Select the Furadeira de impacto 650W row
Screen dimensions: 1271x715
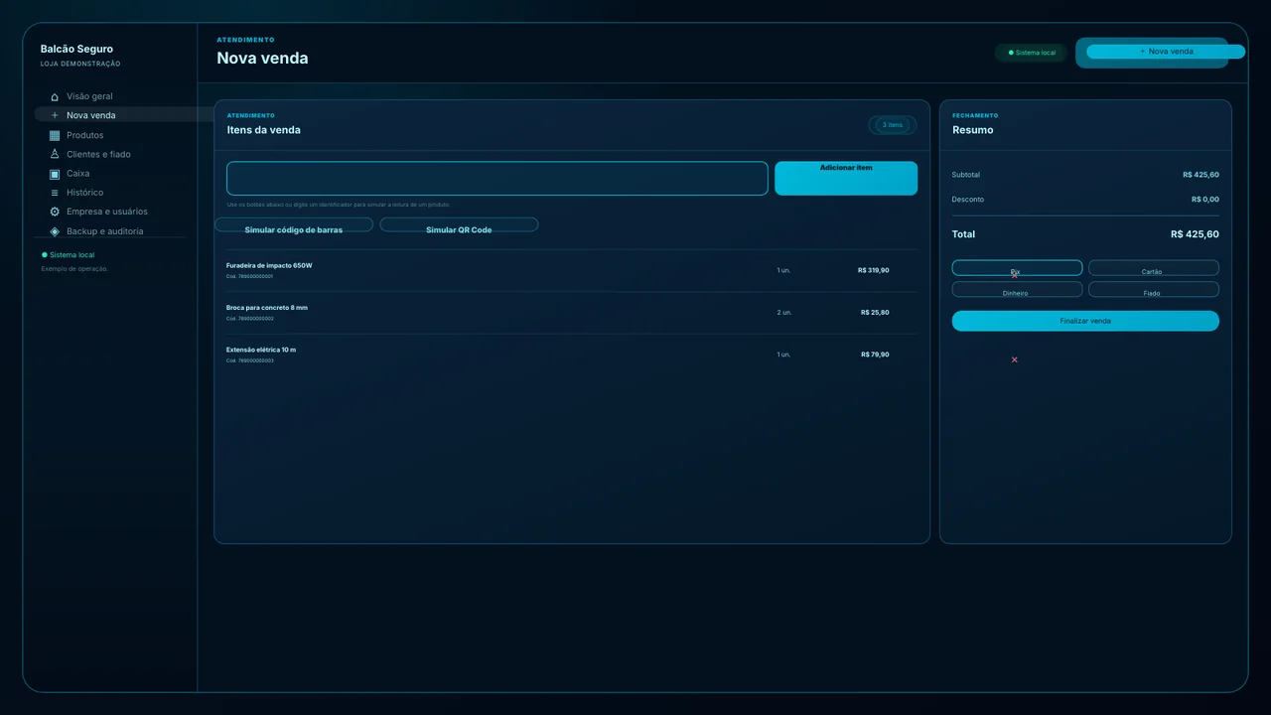click(572, 270)
